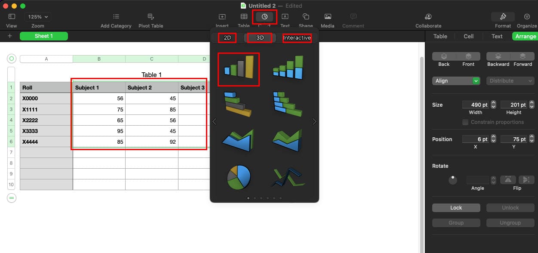The width and height of the screenshot is (538, 253).
Task: Switch to the 2D charts tab
Action: coord(227,38)
